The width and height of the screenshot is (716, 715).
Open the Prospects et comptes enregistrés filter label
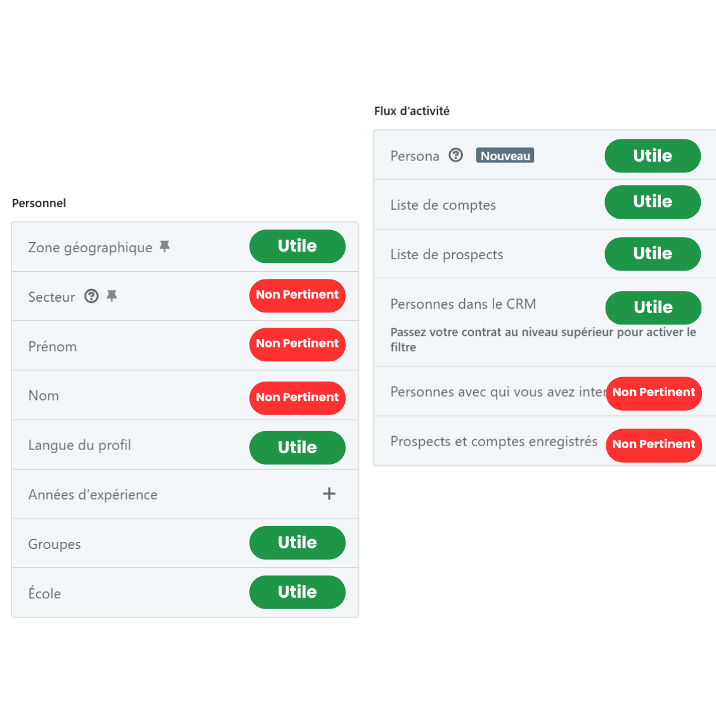tap(493, 441)
